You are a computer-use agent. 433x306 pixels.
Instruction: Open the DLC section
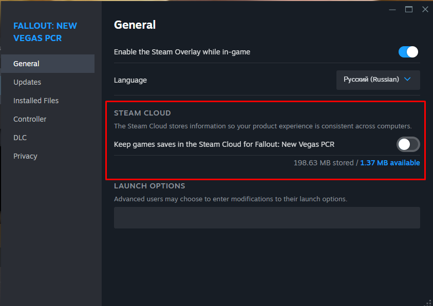20,138
